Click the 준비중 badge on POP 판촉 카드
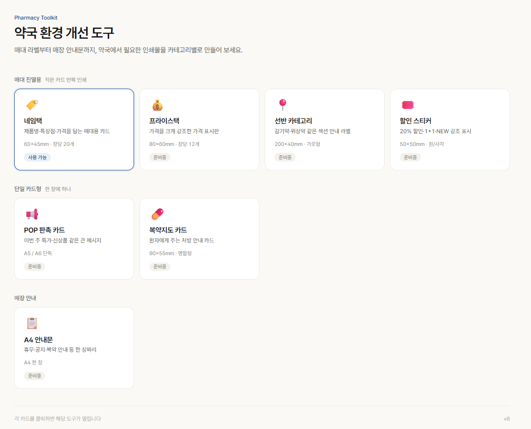This screenshot has width=531, height=429. click(35, 267)
